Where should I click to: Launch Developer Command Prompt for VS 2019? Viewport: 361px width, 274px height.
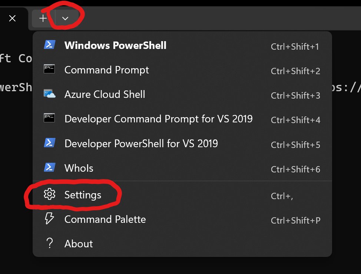click(x=159, y=119)
